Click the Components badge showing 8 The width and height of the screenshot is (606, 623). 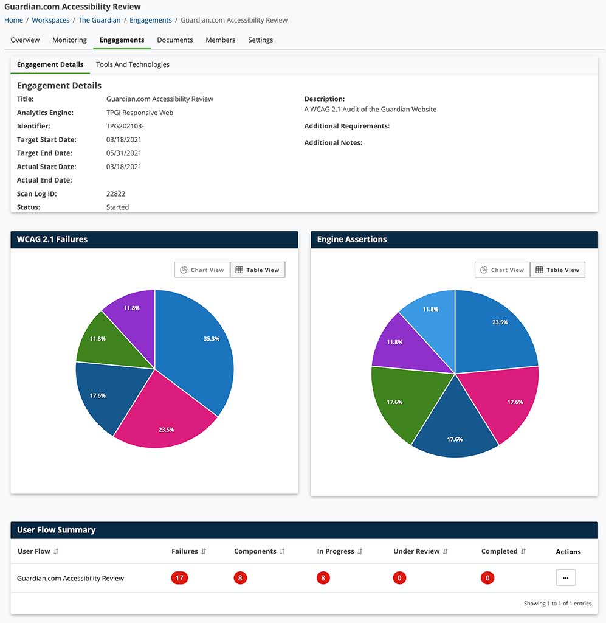click(240, 578)
